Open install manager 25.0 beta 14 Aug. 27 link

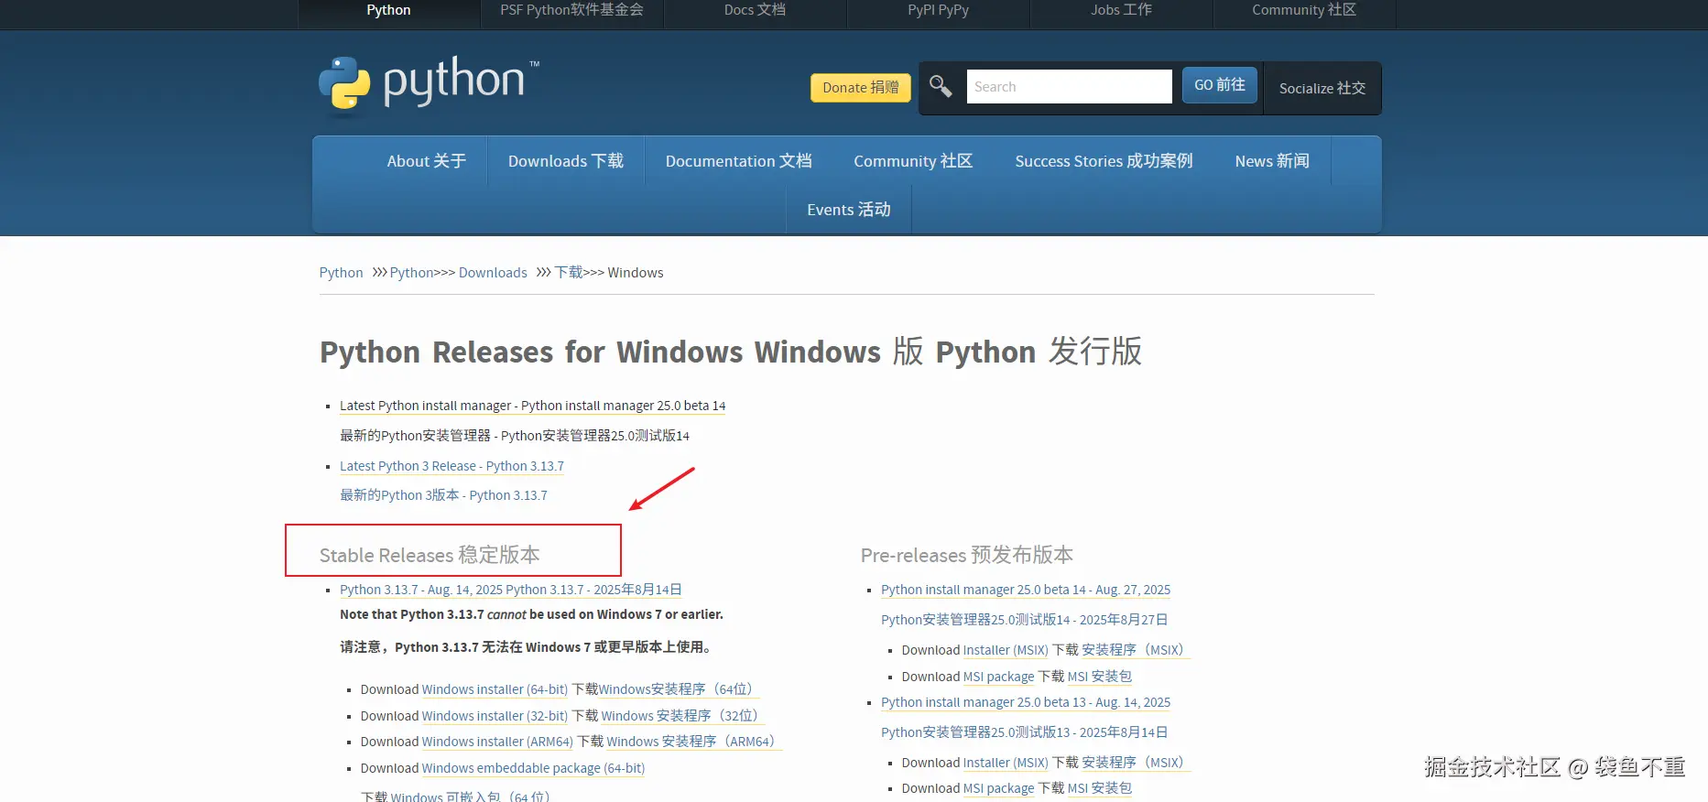[x=1026, y=590]
